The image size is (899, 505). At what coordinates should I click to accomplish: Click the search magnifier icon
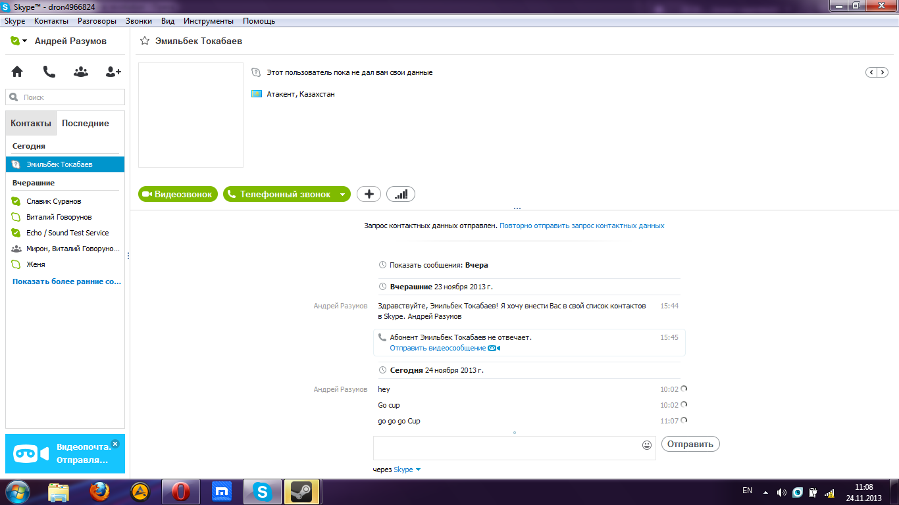coord(14,97)
